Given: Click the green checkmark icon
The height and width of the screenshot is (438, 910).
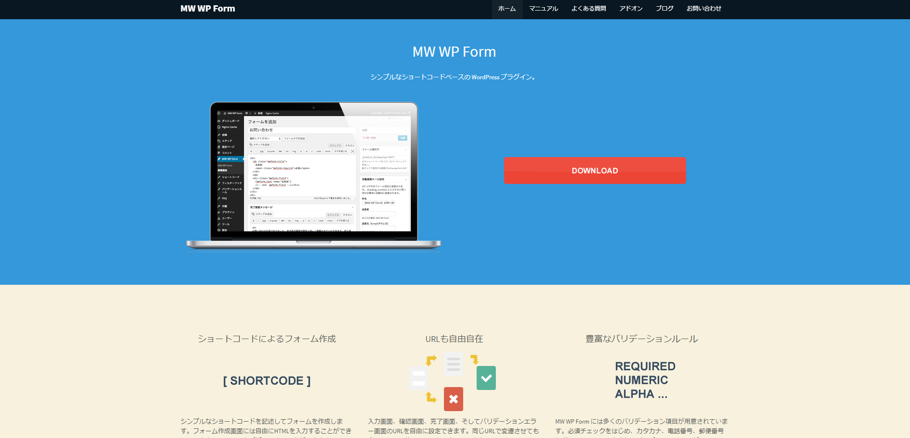Looking at the screenshot, I should point(486,378).
